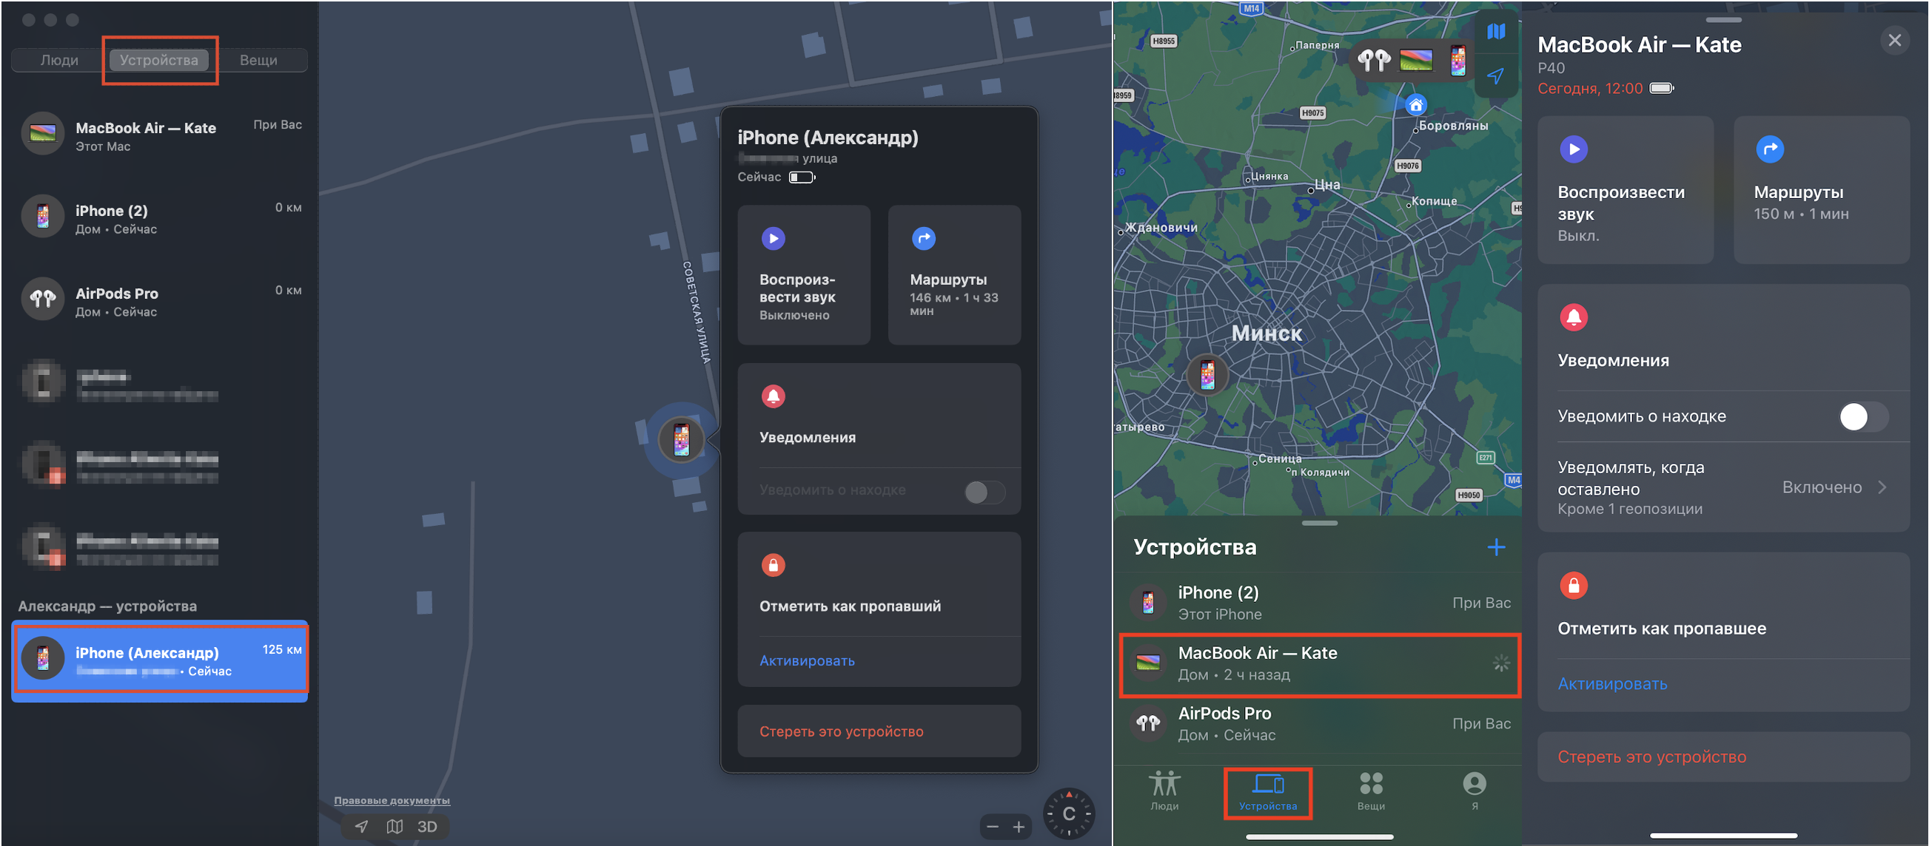Select AirPods Pro in Mac device list
This screenshot has width=1929, height=846.
(159, 302)
